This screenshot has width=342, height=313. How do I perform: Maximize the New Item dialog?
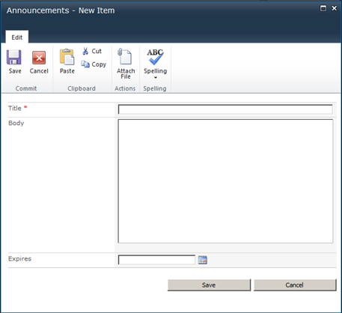[x=323, y=8]
